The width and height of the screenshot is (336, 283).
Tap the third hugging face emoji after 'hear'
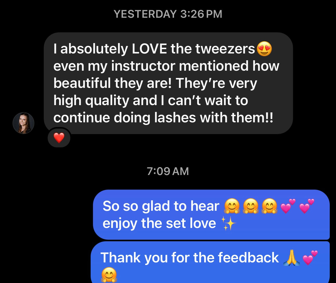coord(269,206)
